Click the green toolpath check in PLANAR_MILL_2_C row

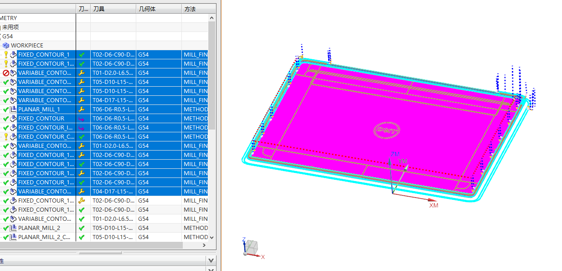[x=82, y=237]
